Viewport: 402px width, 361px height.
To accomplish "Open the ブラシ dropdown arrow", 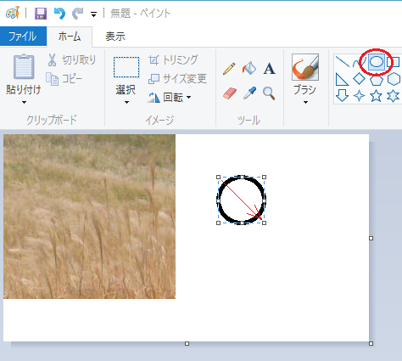I will pos(305,103).
